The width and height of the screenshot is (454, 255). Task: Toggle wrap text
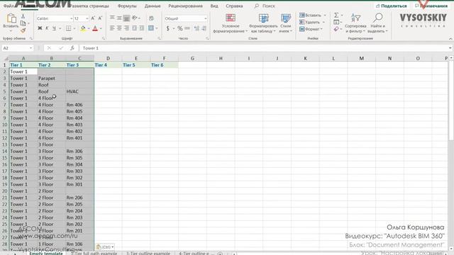151,18
